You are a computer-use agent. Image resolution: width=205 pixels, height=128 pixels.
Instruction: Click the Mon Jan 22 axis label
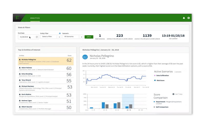94,87
